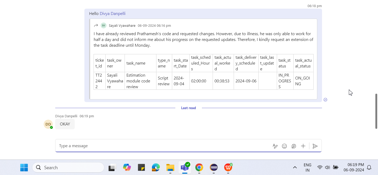Click the ticket id cell TT2 2442

click(x=100, y=81)
